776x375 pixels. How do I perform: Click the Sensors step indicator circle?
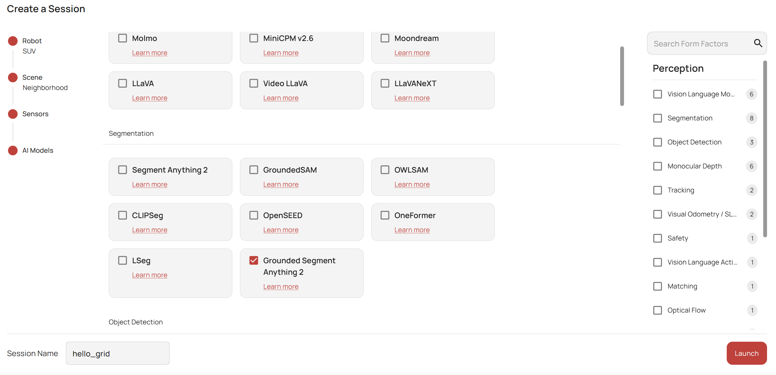pos(13,114)
